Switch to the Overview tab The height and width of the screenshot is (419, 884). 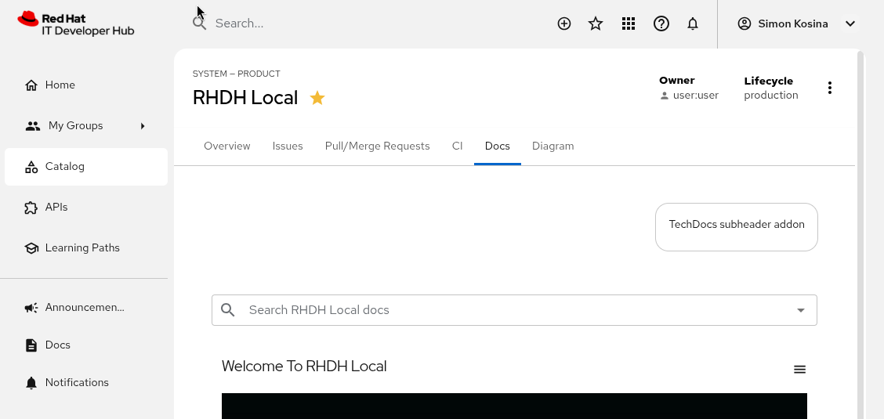(x=227, y=146)
